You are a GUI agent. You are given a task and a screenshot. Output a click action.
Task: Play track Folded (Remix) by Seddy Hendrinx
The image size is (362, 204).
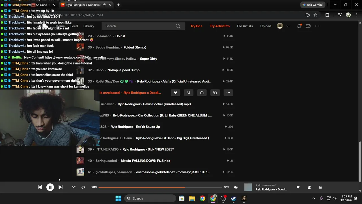pyautogui.click(x=135, y=47)
